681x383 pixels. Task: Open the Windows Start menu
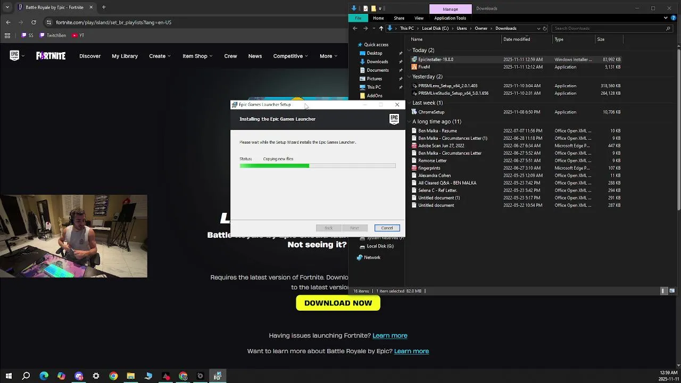(x=9, y=376)
